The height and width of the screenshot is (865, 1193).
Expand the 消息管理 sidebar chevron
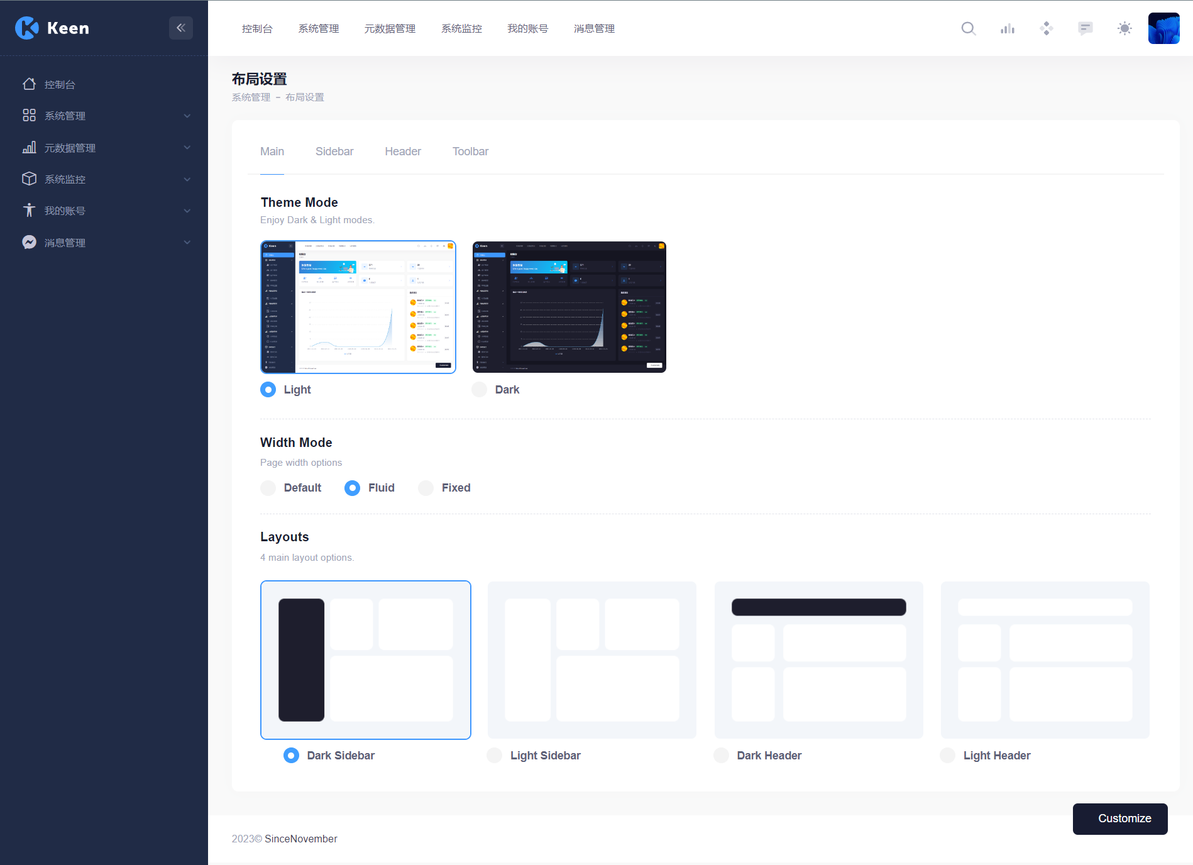pyautogui.click(x=187, y=243)
